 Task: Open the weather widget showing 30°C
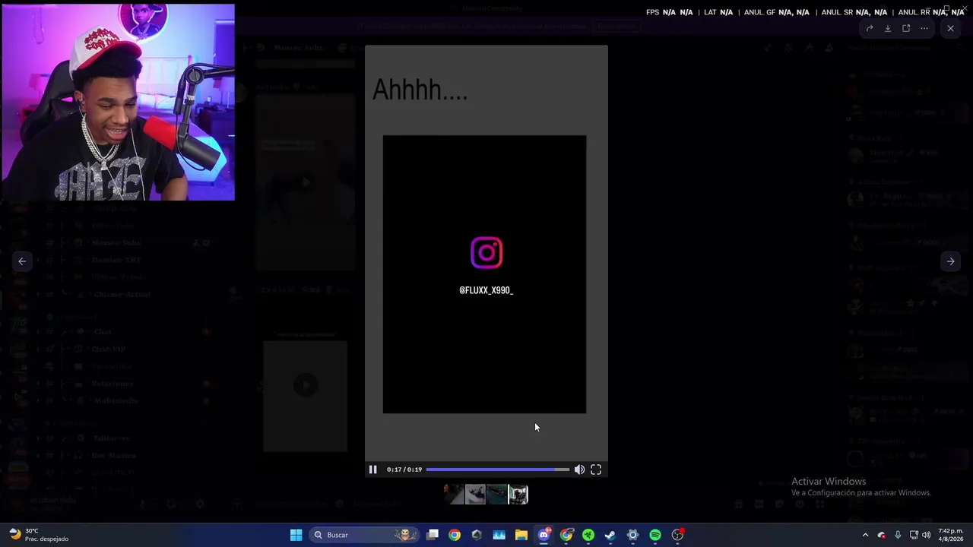click(x=38, y=535)
